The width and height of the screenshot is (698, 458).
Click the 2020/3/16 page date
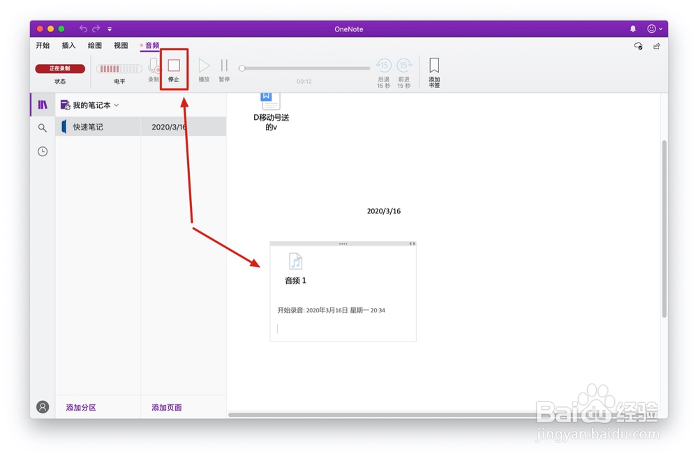tap(384, 211)
